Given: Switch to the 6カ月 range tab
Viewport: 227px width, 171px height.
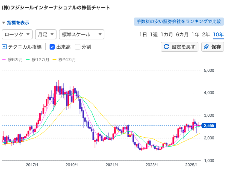Looking at the screenshot, I should 182,35.
